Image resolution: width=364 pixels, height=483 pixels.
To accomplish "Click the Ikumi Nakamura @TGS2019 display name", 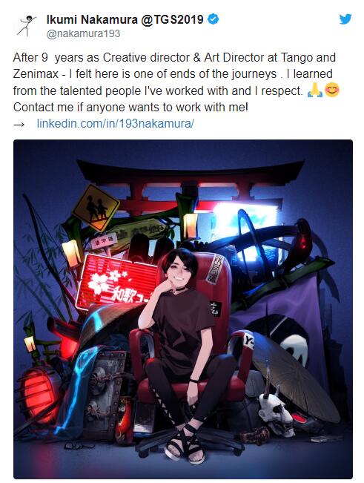I will click(125, 19).
